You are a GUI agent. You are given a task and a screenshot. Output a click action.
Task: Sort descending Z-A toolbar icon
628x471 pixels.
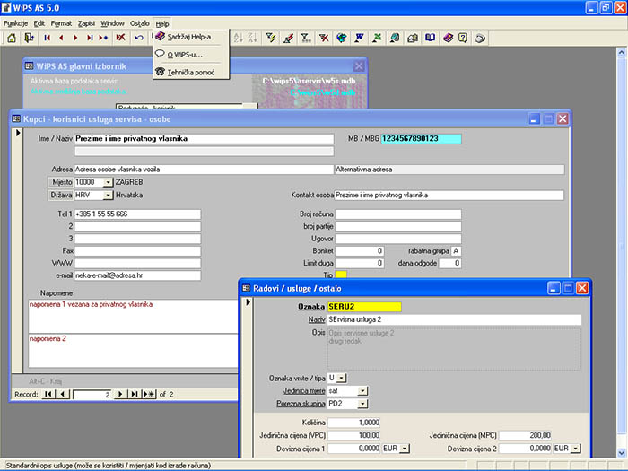click(252, 38)
